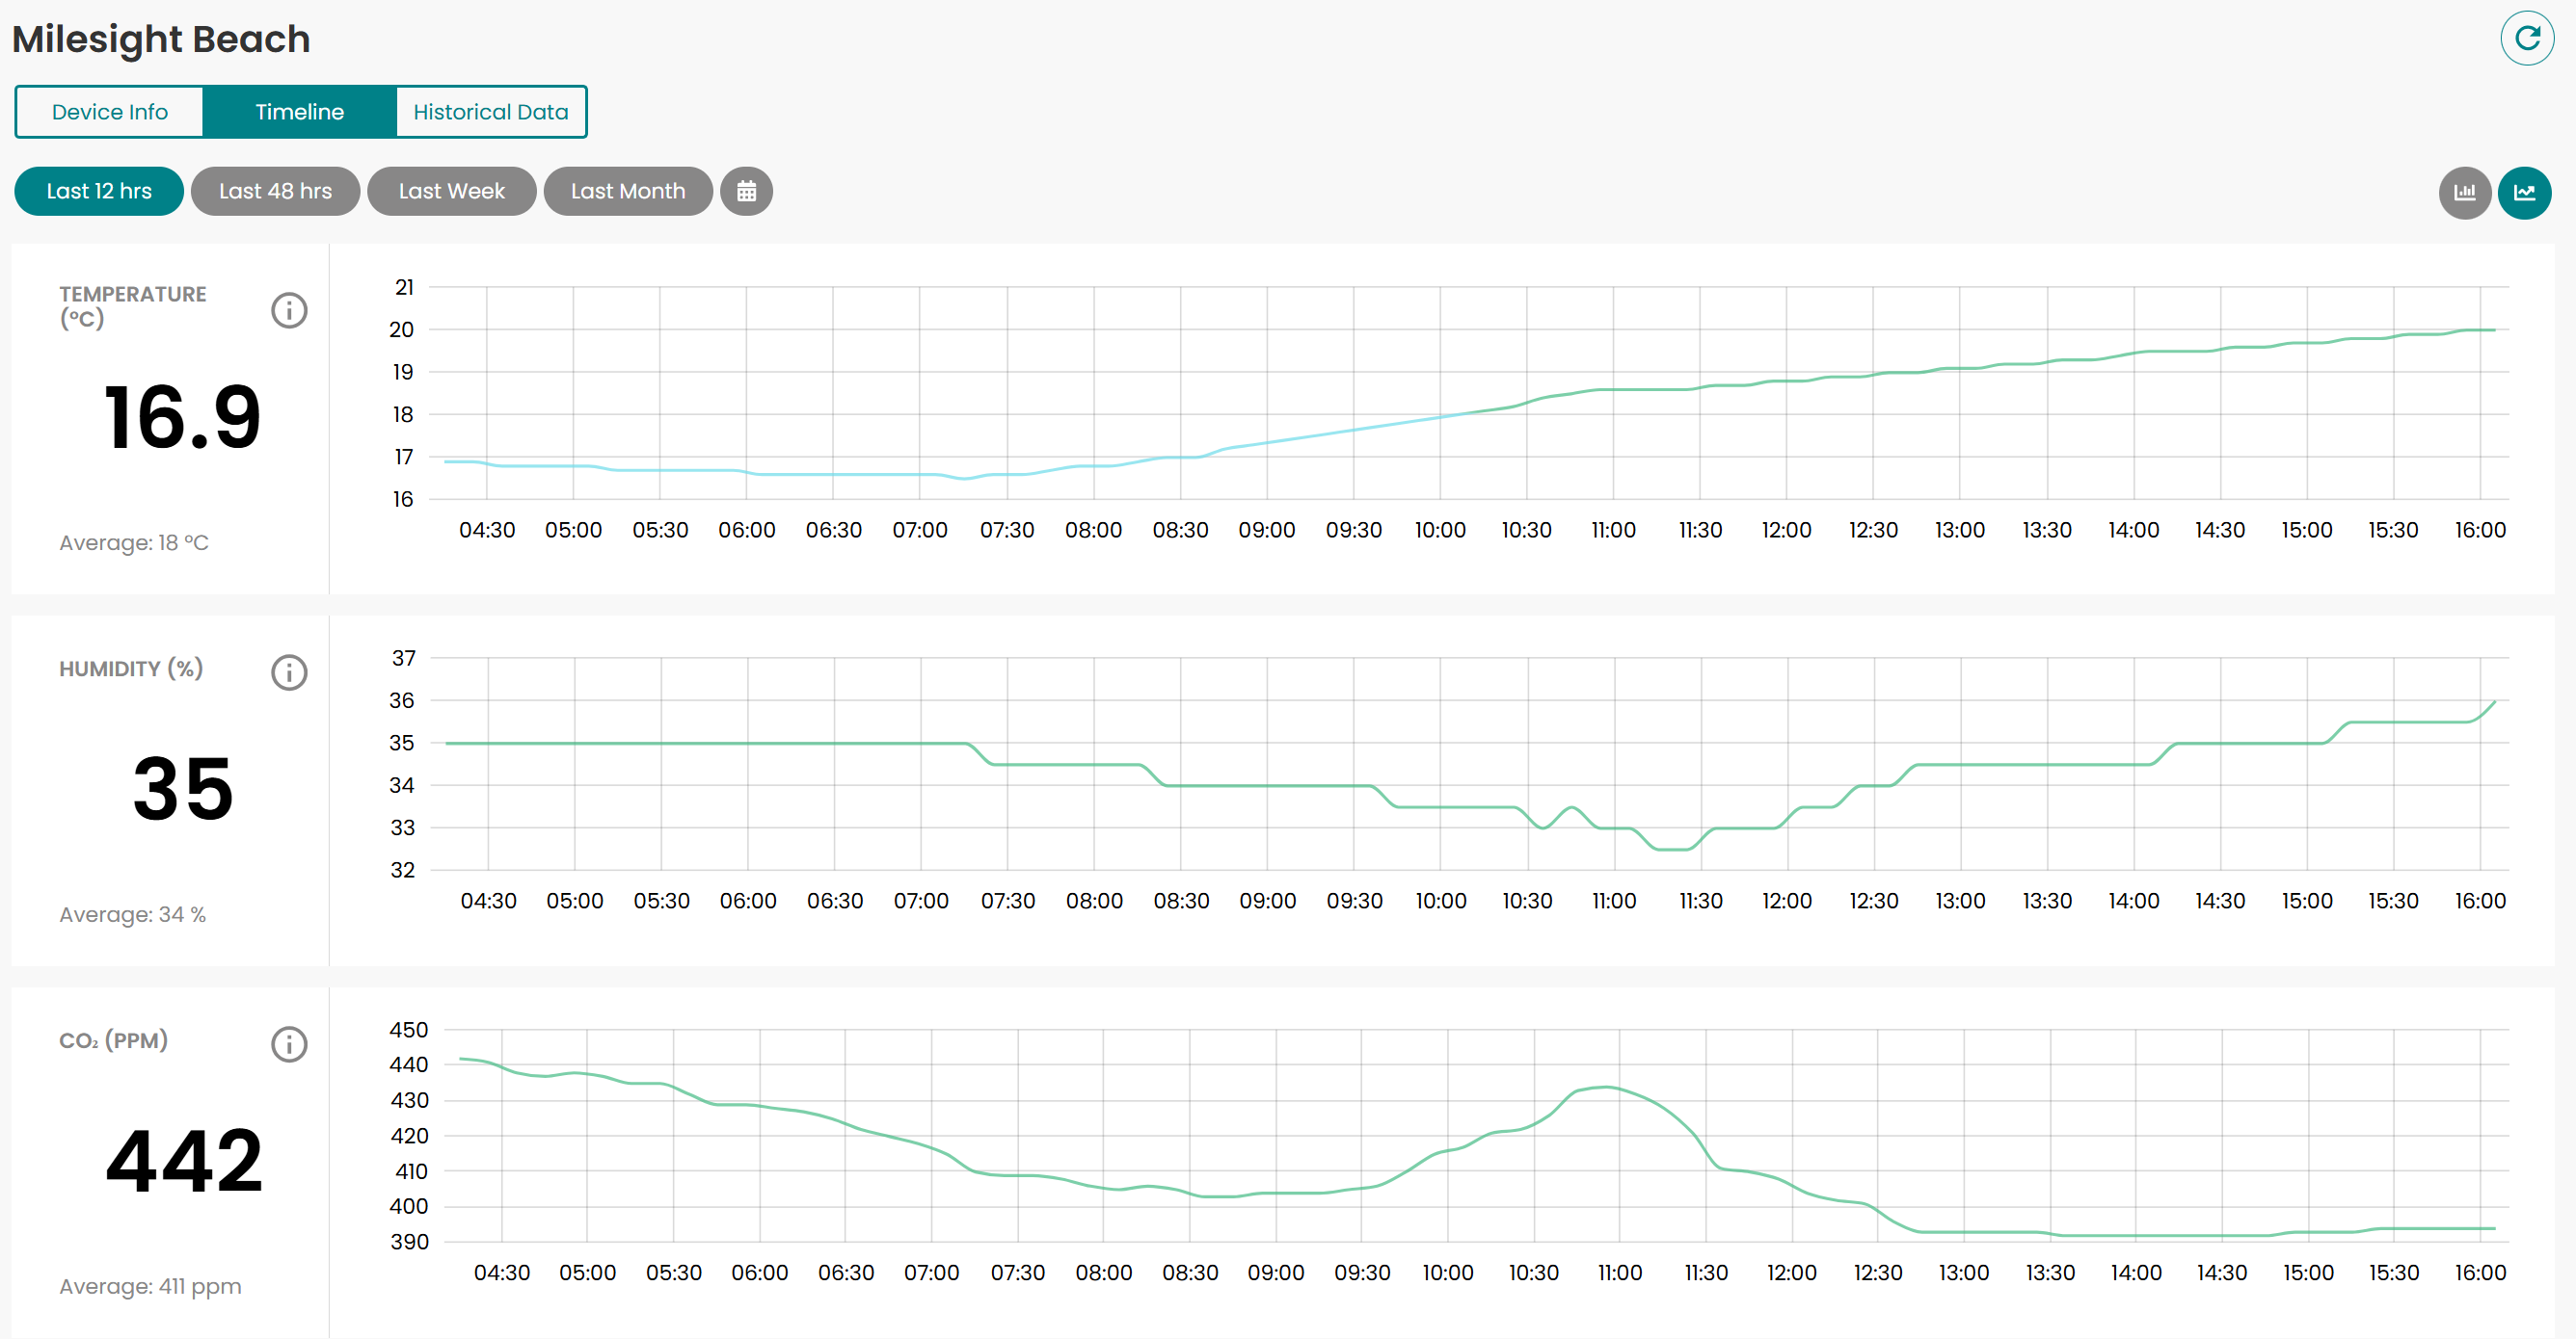The height and width of the screenshot is (1339, 2576).
Task: Click the 16 value on temperature axis
Action: (x=402, y=499)
